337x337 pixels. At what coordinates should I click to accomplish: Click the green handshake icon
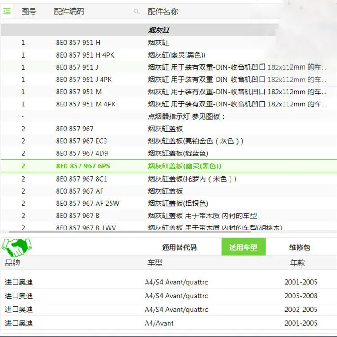(x=17, y=248)
